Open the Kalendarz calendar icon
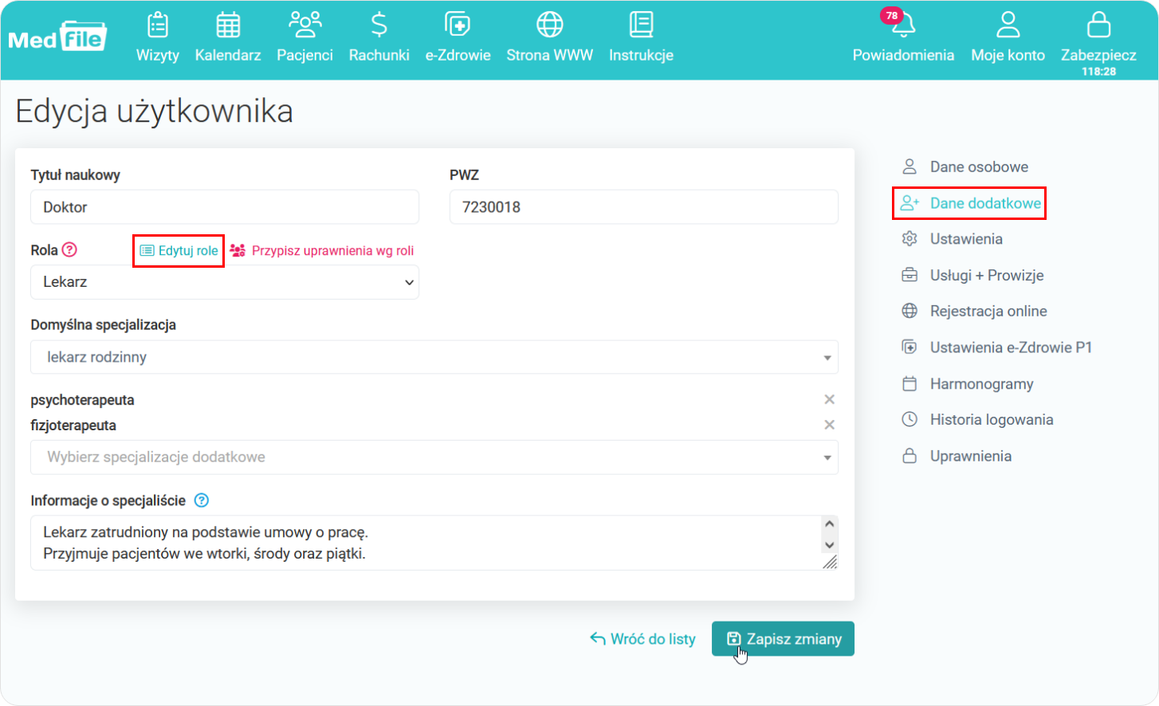The width and height of the screenshot is (1159, 706). pos(228,25)
